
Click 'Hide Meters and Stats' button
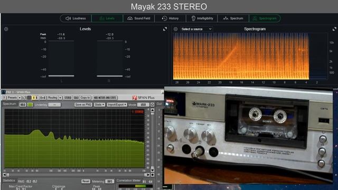point(105,98)
